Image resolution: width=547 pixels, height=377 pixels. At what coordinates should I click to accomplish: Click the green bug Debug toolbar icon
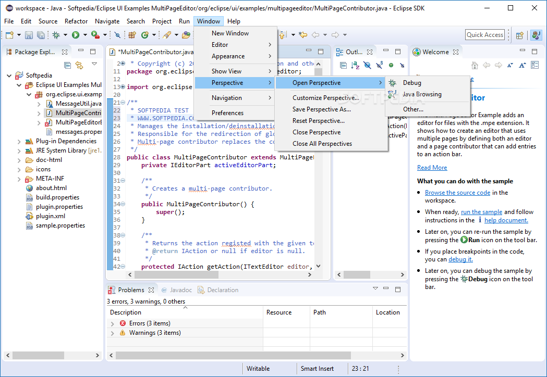pos(56,35)
